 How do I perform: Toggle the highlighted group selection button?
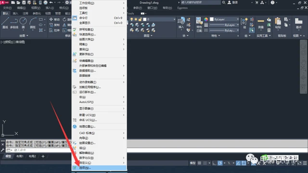click(x=252, y=30)
